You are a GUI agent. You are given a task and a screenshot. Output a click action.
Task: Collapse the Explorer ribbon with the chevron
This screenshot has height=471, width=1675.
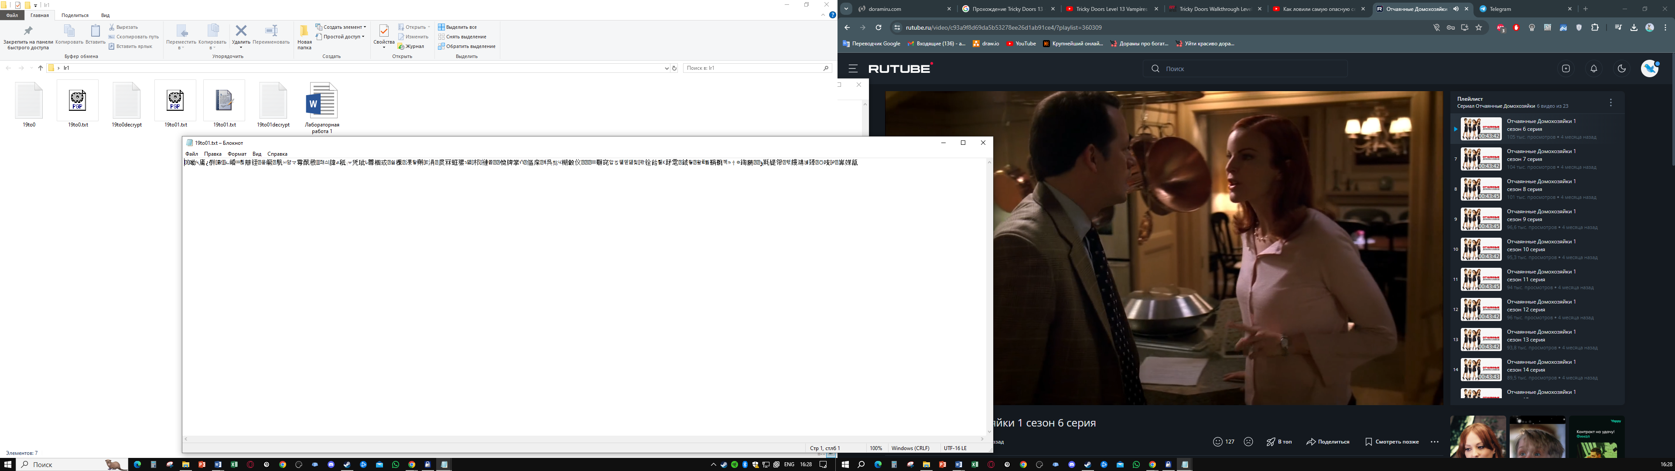tap(823, 15)
